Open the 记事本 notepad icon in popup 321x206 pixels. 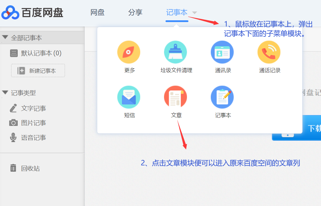point(222,97)
